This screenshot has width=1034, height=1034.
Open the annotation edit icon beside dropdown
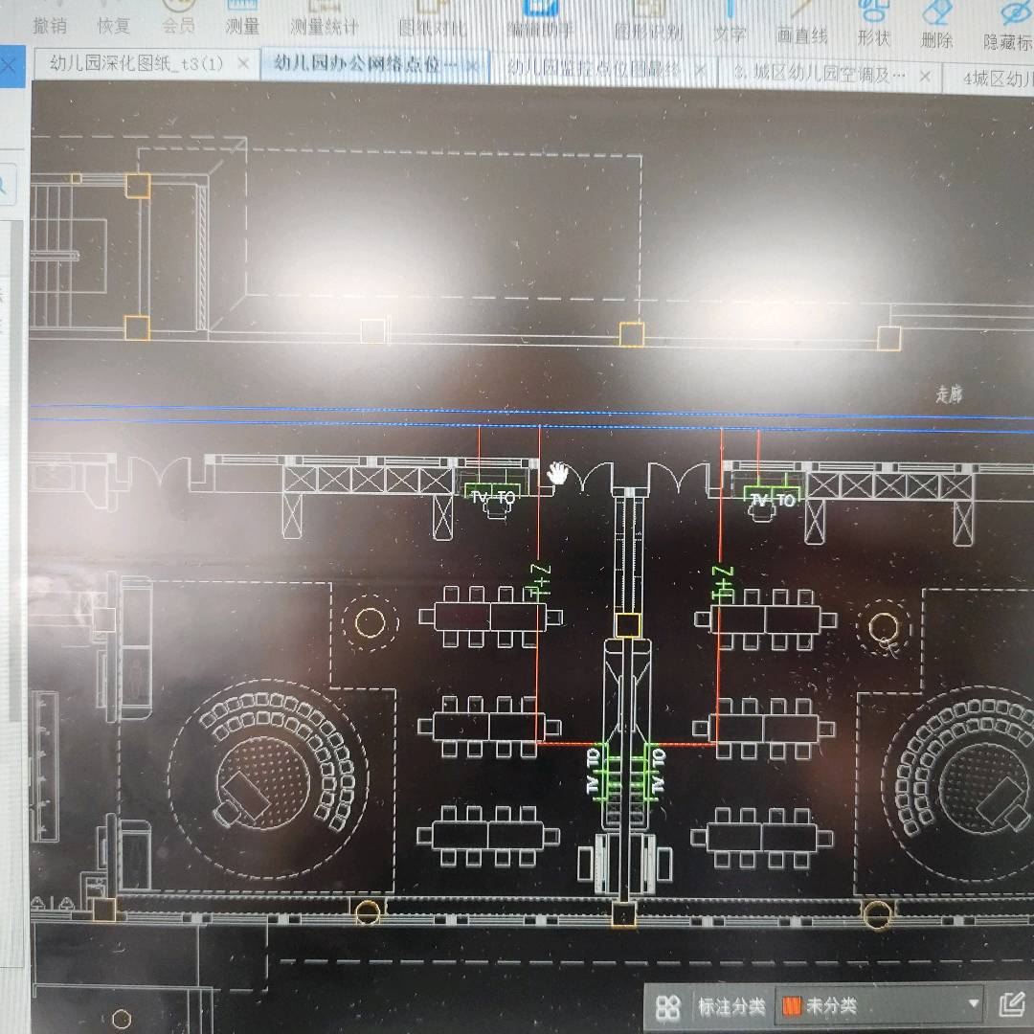[x=1012, y=1004]
